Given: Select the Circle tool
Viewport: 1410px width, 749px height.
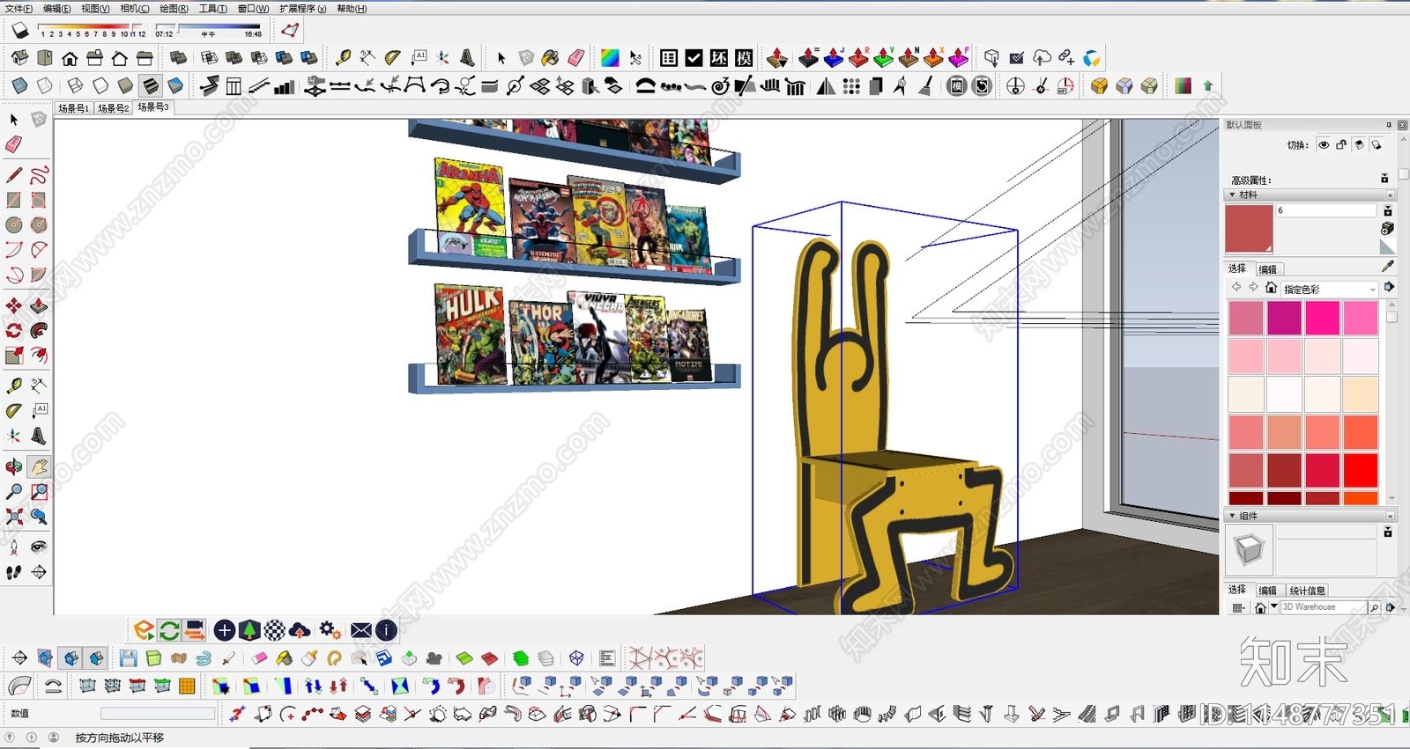Looking at the screenshot, I should [14, 225].
